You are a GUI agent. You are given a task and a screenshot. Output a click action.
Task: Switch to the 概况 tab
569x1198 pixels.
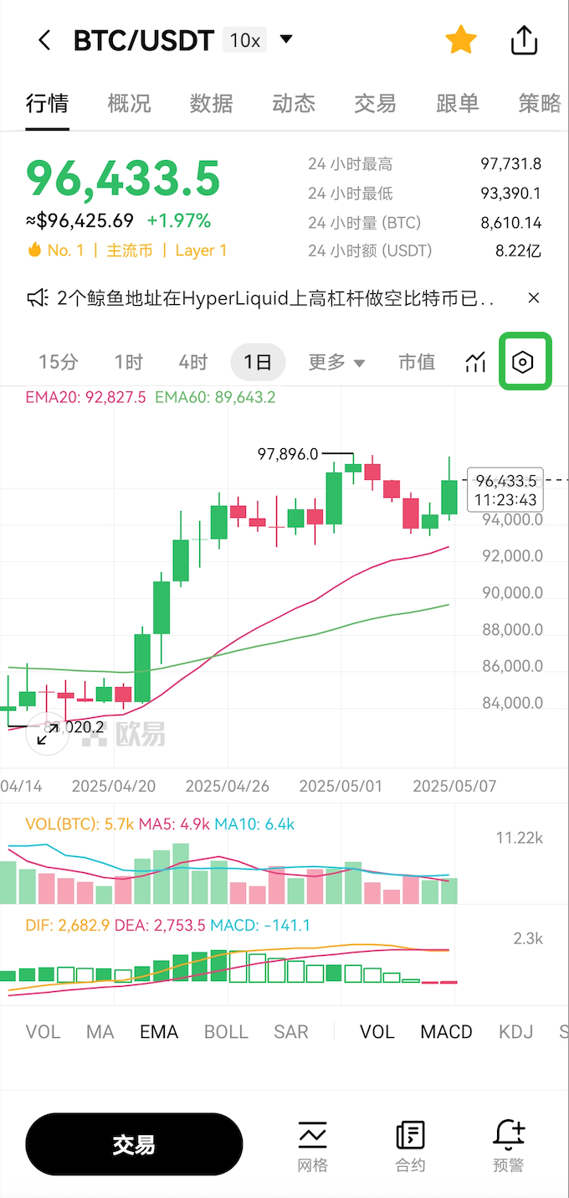pos(130,103)
